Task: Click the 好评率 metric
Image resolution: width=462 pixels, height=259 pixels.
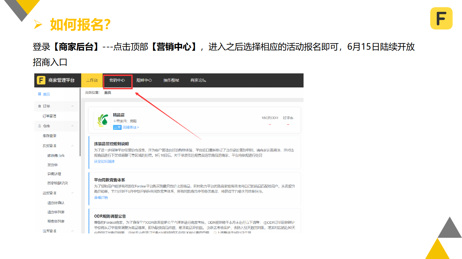Action: tap(288, 118)
